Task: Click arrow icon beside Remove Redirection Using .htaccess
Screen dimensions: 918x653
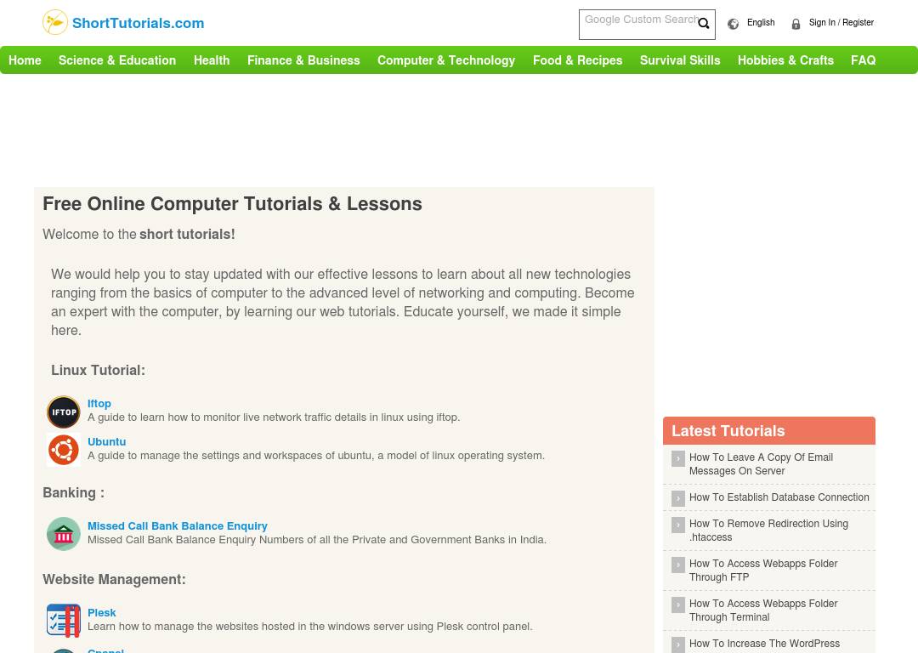Action: 678,525
